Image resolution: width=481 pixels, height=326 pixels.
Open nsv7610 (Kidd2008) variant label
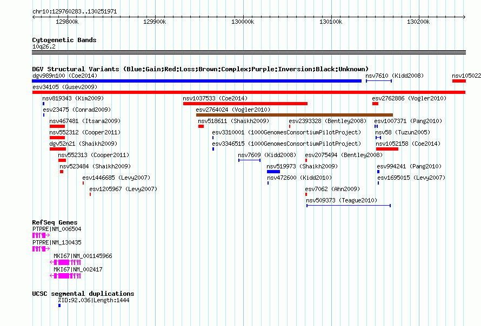pyautogui.click(x=395, y=76)
